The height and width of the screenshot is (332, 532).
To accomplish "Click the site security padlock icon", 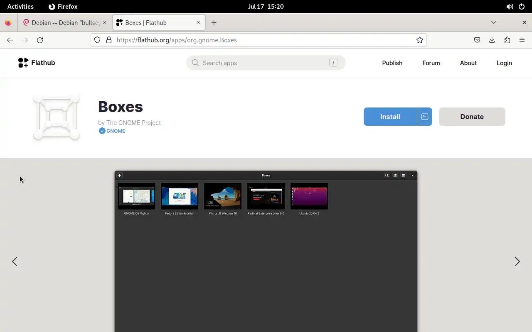I will click(109, 40).
